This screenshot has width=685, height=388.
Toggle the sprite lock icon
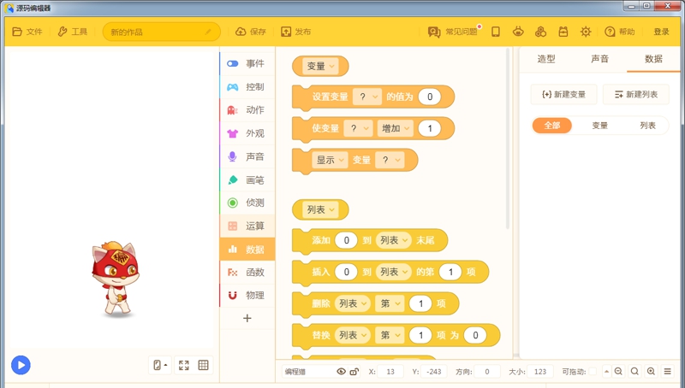coord(354,372)
